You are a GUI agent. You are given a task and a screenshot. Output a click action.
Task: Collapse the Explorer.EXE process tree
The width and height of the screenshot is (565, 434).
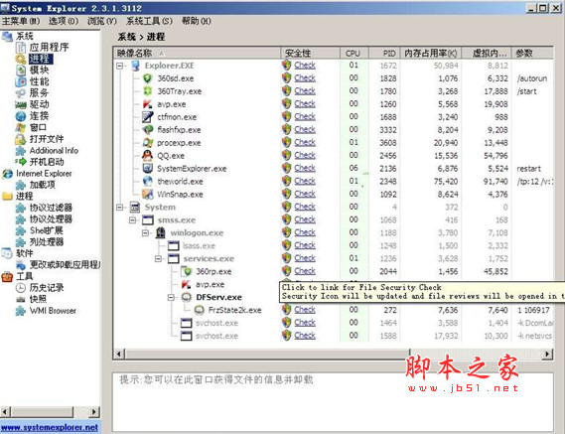tap(120, 66)
